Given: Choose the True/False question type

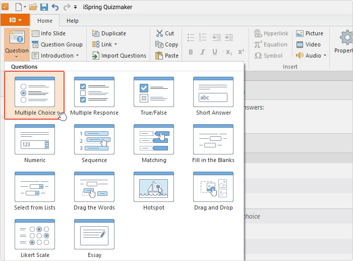Looking at the screenshot, I should (154, 95).
